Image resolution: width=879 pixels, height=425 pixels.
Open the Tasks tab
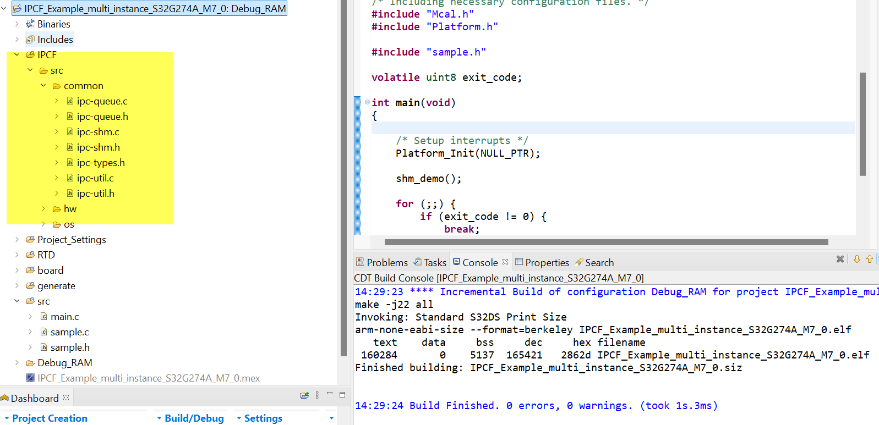429,262
